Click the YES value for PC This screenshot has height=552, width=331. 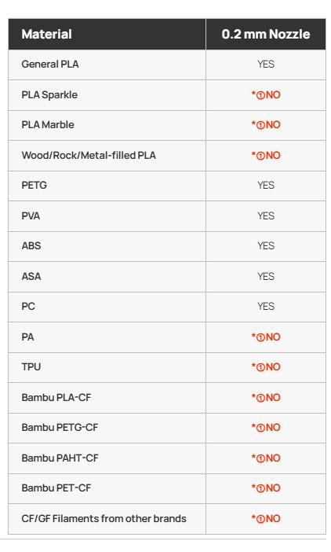266,307
